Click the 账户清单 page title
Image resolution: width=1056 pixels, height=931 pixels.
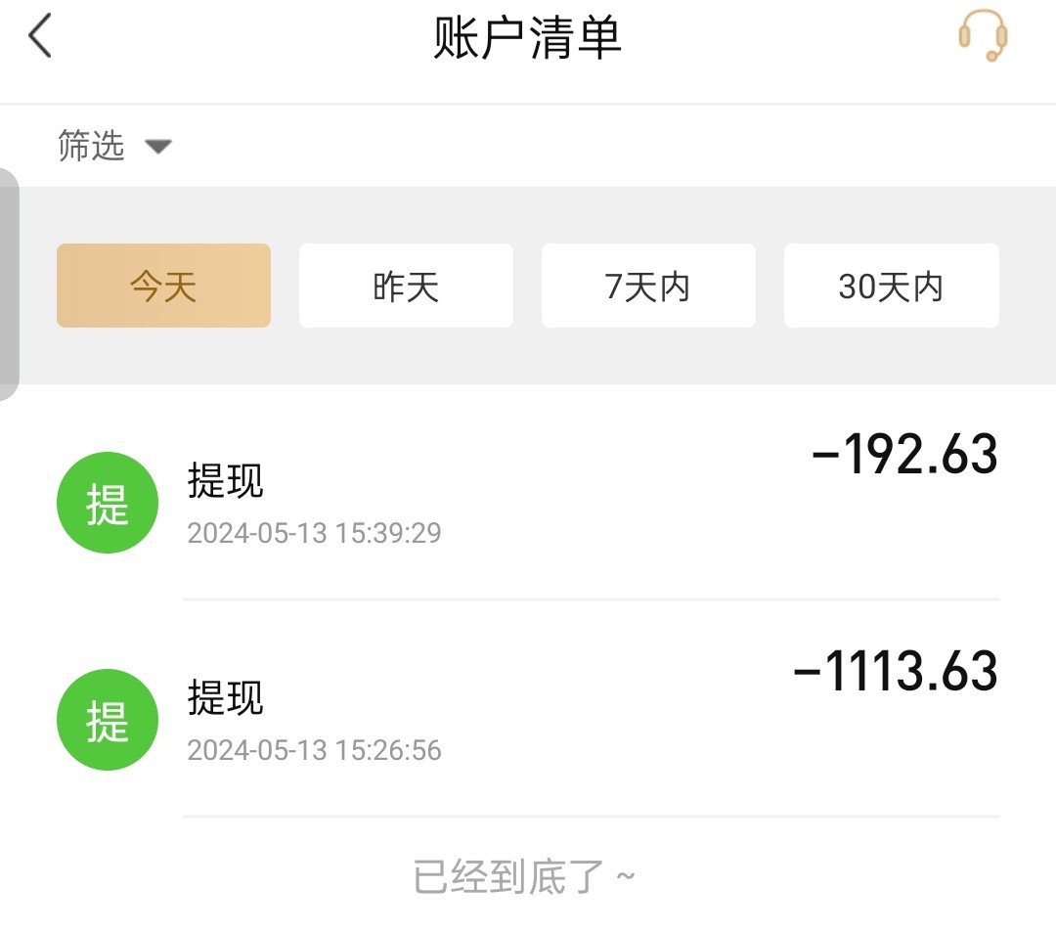[528, 39]
